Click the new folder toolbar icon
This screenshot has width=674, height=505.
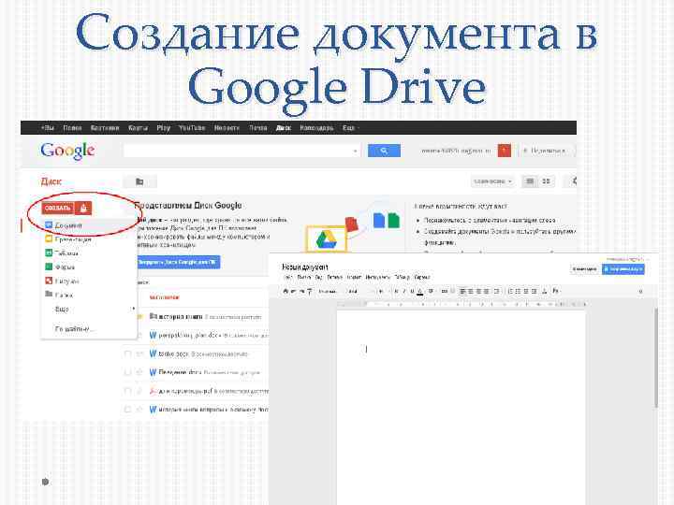point(139,181)
